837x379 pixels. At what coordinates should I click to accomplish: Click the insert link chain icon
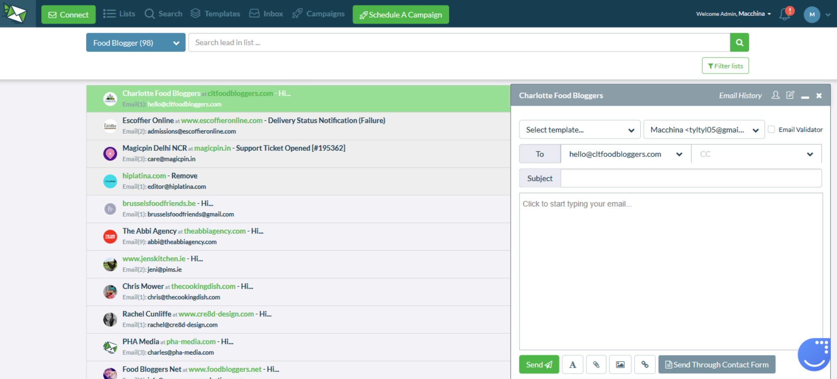pos(645,365)
